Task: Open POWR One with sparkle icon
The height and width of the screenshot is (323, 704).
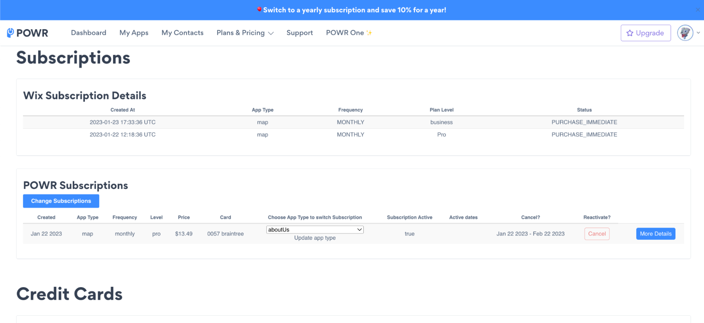Action: 349,33
